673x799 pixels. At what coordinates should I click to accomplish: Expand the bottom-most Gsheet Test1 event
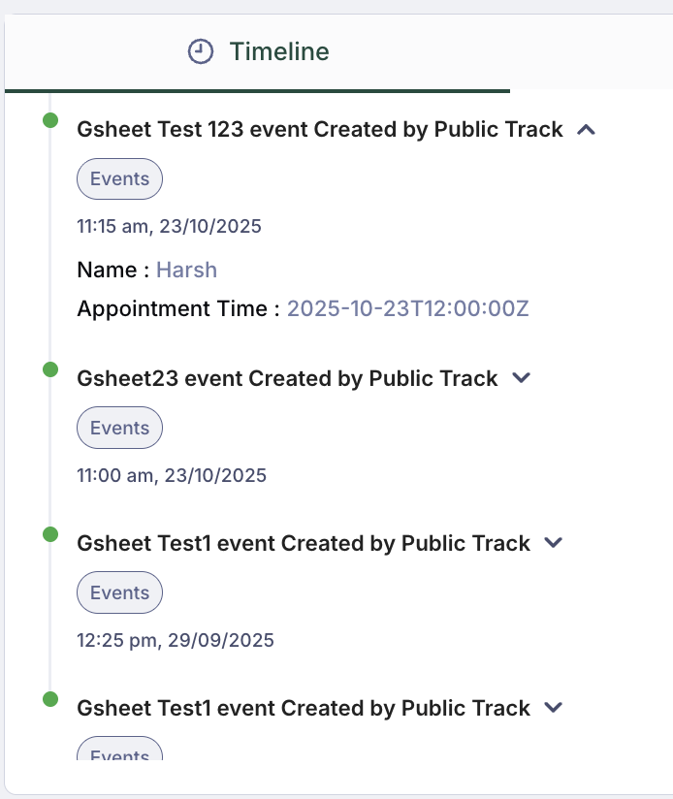553,708
